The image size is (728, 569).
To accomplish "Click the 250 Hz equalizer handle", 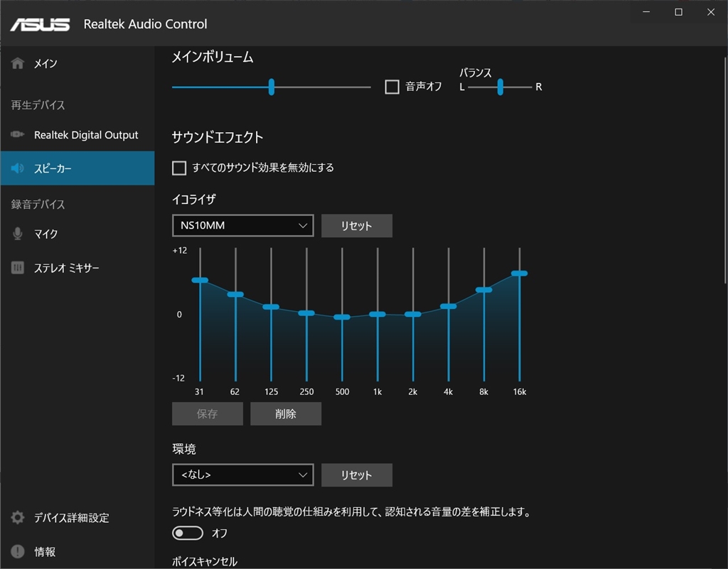I will [306, 313].
